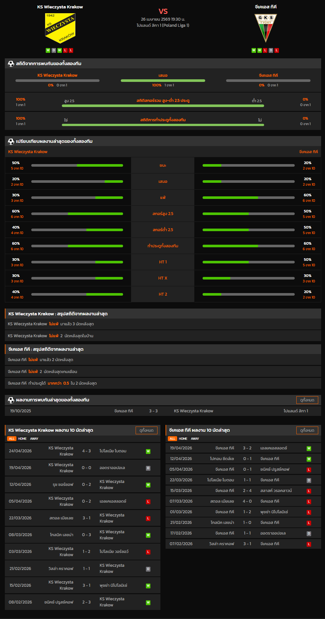Click the KS Wieczysta Krakow team logo
Image resolution: width=325 pixels, height=619 pixels.
[60, 28]
